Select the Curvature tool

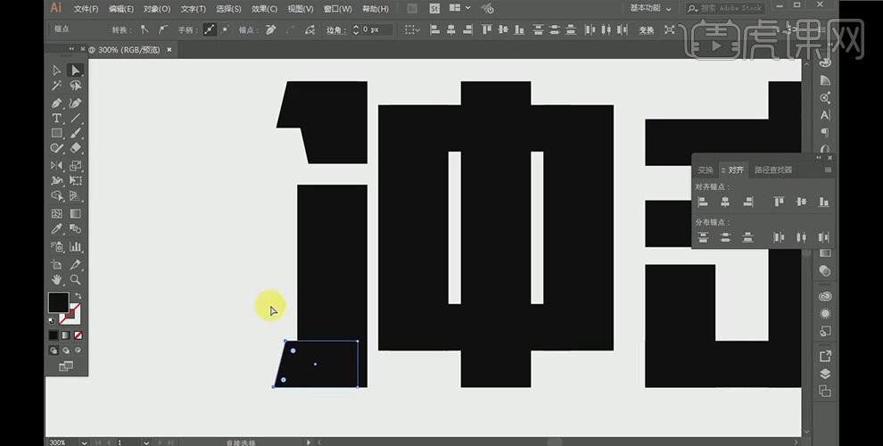(76, 103)
